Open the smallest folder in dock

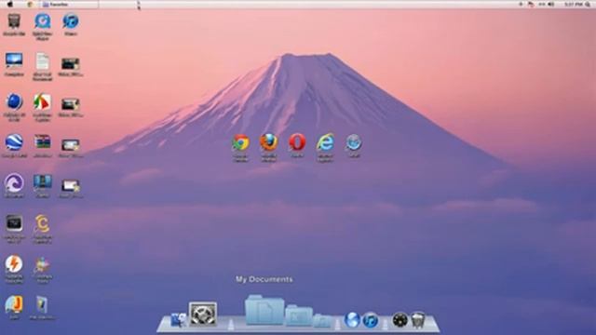tap(322, 320)
